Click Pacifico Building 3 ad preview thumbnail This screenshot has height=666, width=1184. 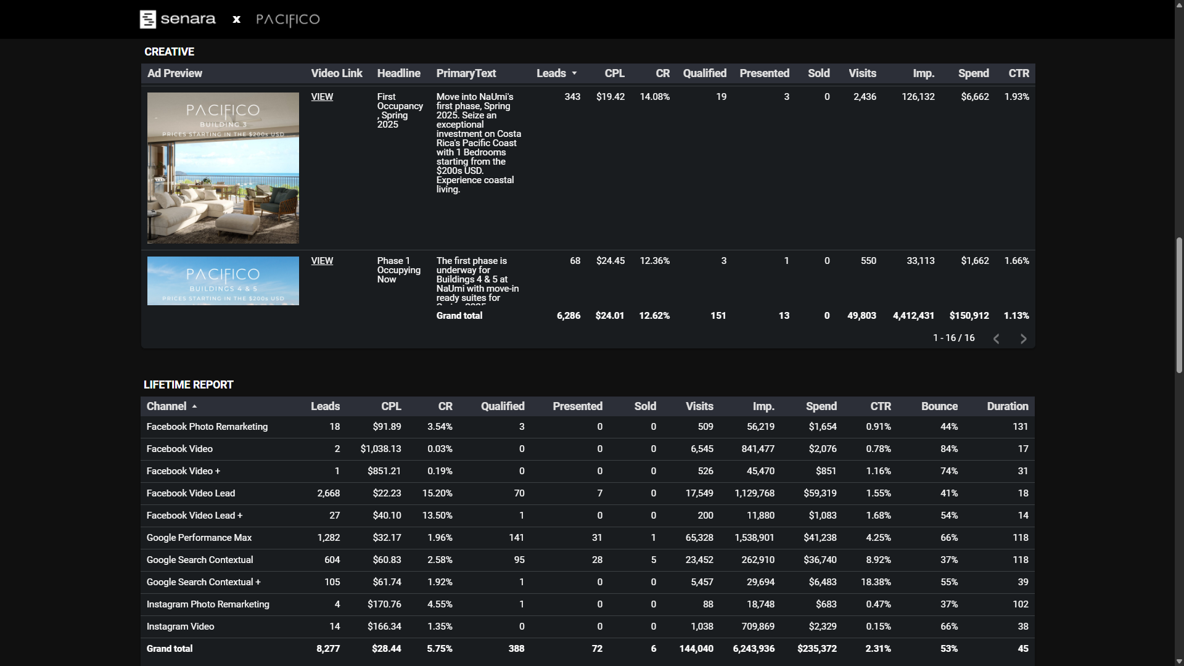click(223, 168)
